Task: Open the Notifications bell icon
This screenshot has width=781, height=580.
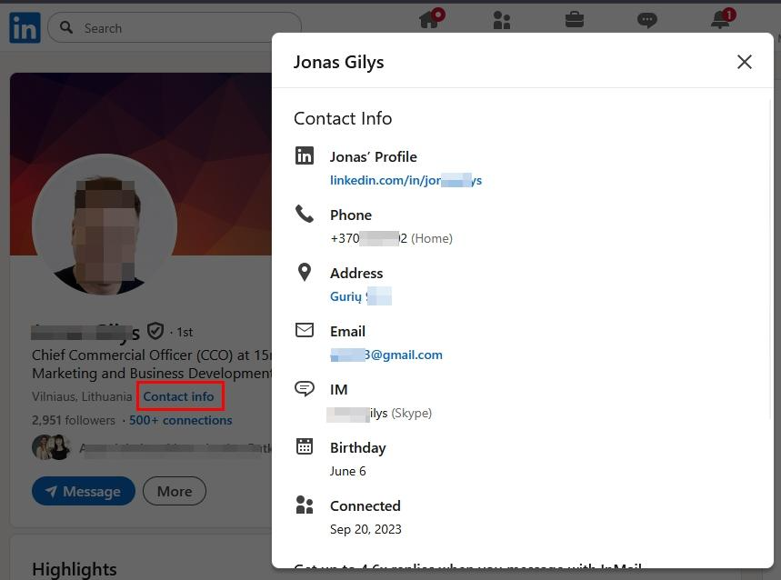Action: [x=720, y=21]
